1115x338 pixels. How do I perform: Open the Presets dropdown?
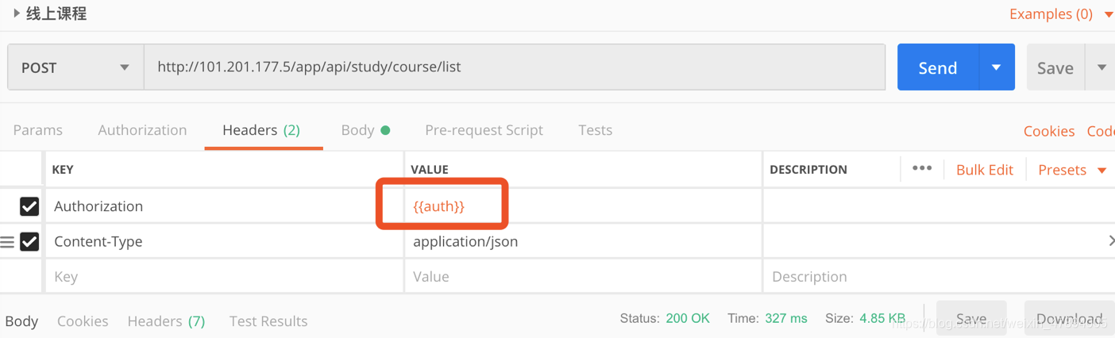[x=1071, y=170]
